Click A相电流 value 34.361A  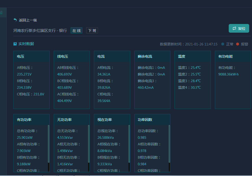104,74
